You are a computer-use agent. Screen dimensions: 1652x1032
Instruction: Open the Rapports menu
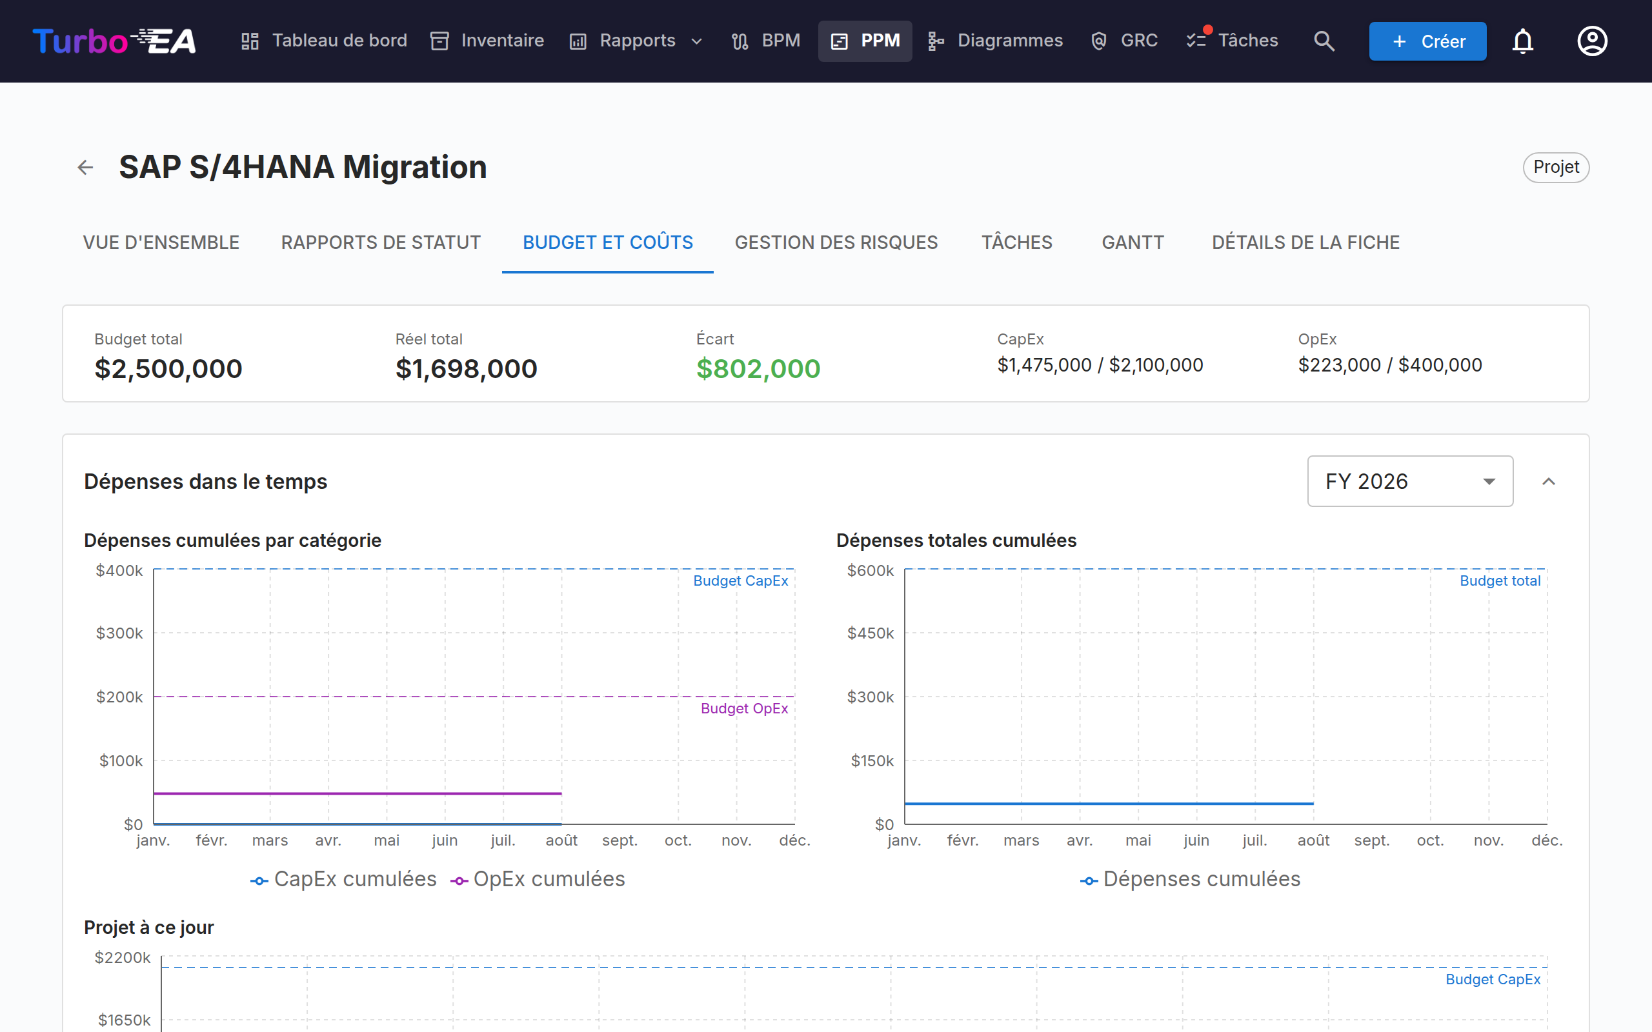[x=636, y=41]
